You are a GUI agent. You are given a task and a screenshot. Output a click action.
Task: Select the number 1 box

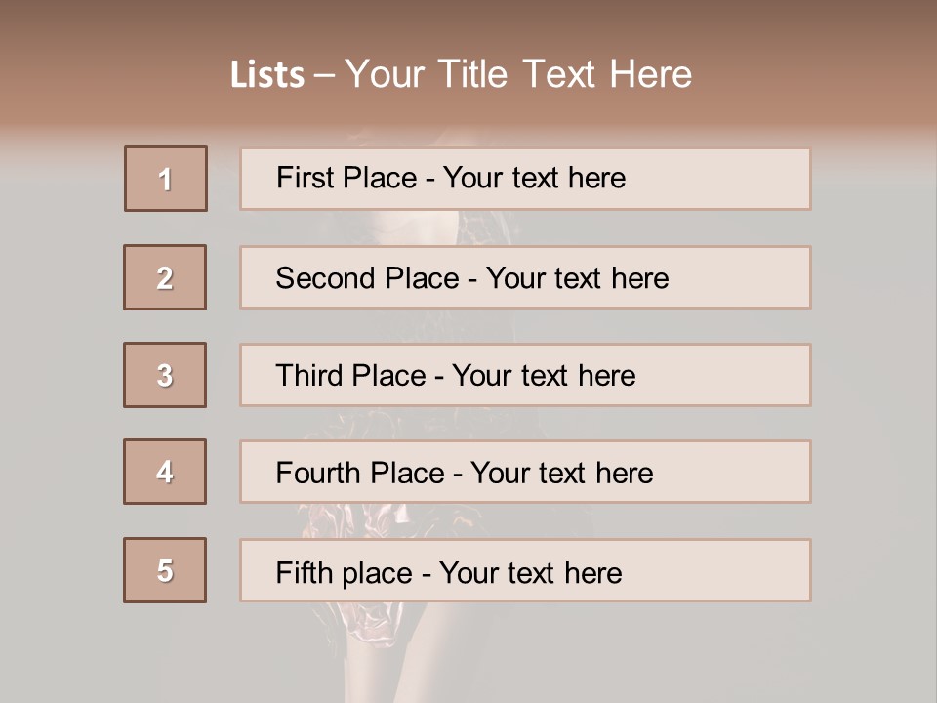166,179
